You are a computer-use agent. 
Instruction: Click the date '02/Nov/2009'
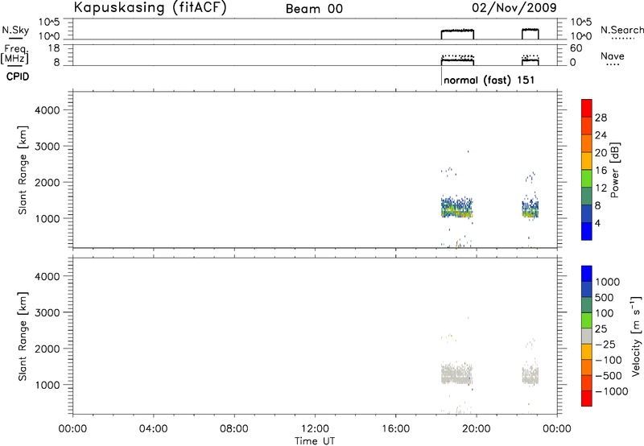(514, 8)
